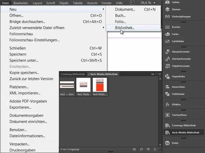Open the Commag-Bibliothek icon in the dock
The height and width of the screenshot is (153, 205).
pos(167,125)
